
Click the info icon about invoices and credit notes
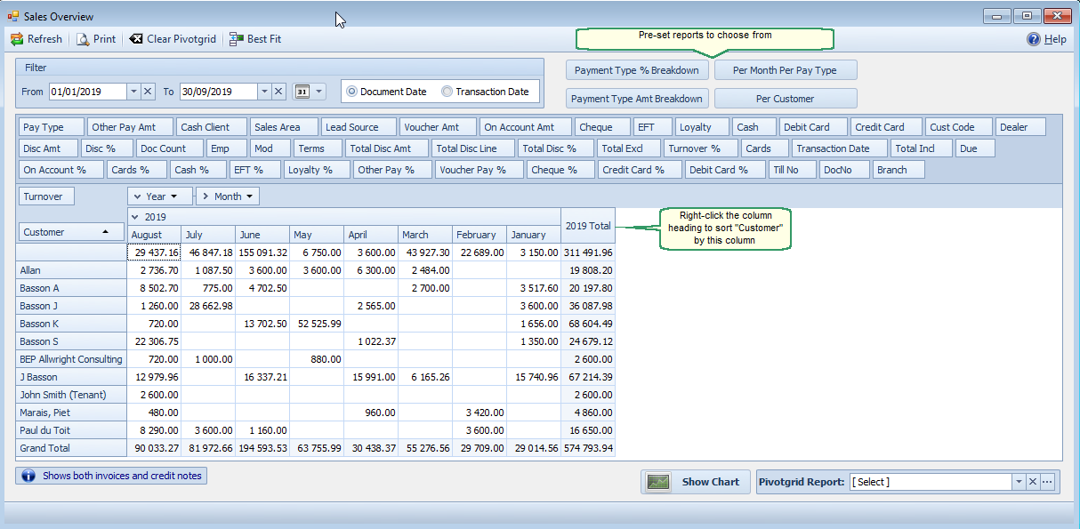coord(28,476)
